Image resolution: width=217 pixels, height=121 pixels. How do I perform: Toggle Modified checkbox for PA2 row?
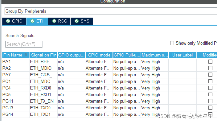pos(210,68)
